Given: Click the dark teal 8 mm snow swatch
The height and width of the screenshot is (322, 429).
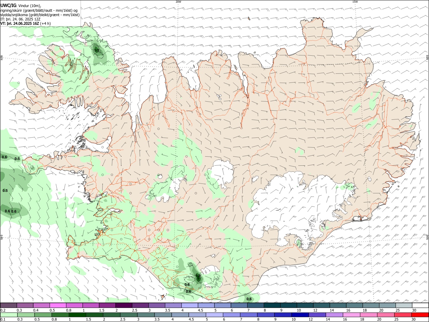Looking at the screenshot, I should (272, 306).
